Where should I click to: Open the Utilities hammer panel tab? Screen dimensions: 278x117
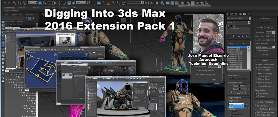[x=248, y=14]
